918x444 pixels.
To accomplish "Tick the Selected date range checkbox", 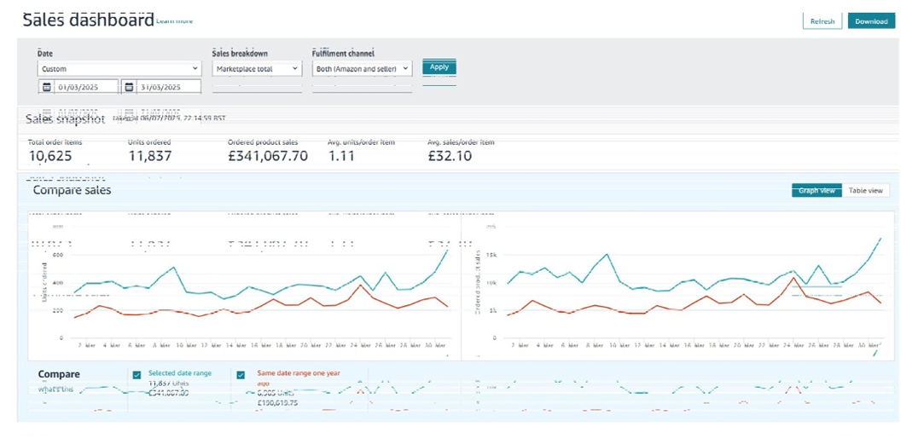I will coord(137,374).
